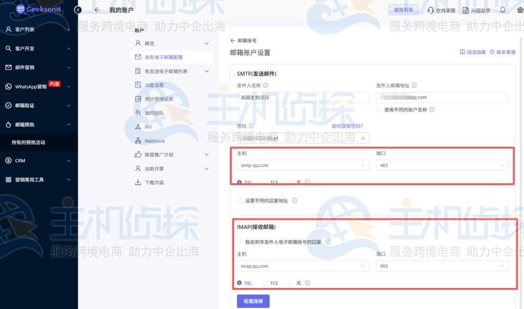Enable receiving replies to non-sender mailbox accounts
This screenshot has width=524, height=309.
[x=239, y=242]
